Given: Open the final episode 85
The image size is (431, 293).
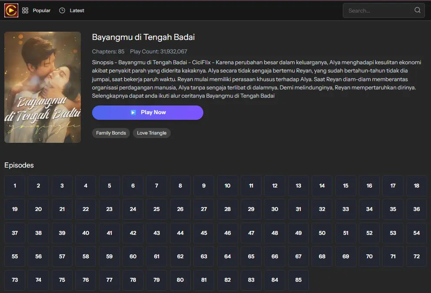Looking at the screenshot, I should 298,280.
